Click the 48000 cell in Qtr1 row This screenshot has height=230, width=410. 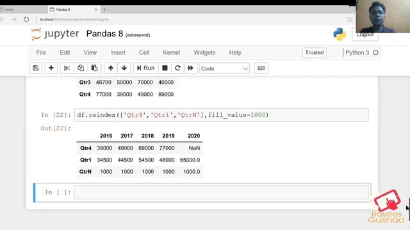coord(167,160)
